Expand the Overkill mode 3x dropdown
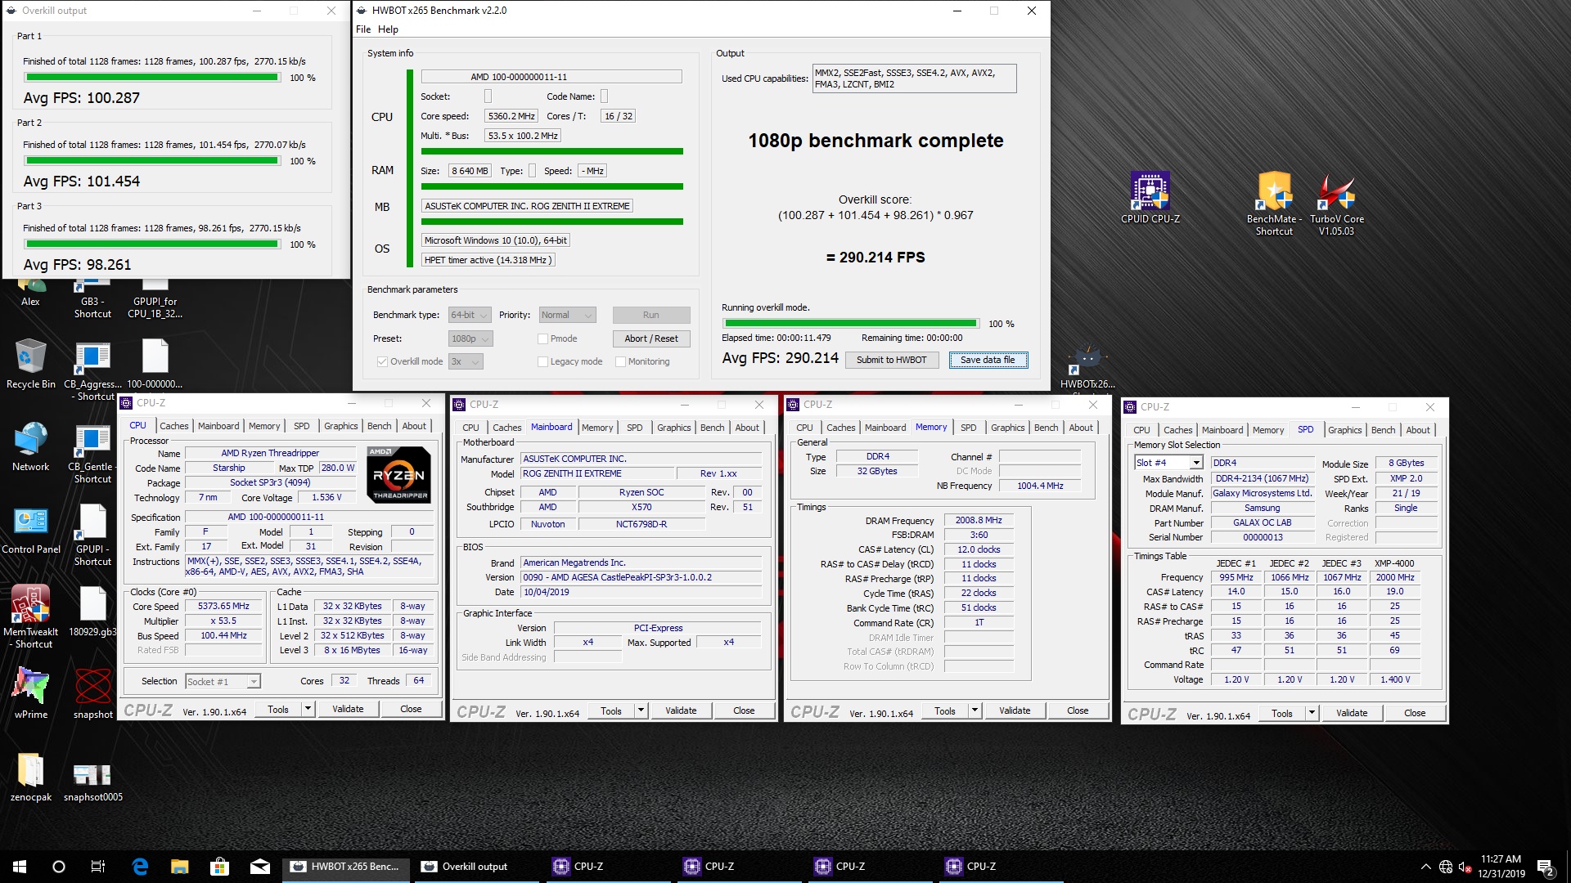This screenshot has width=1571, height=883. point(466,361)
